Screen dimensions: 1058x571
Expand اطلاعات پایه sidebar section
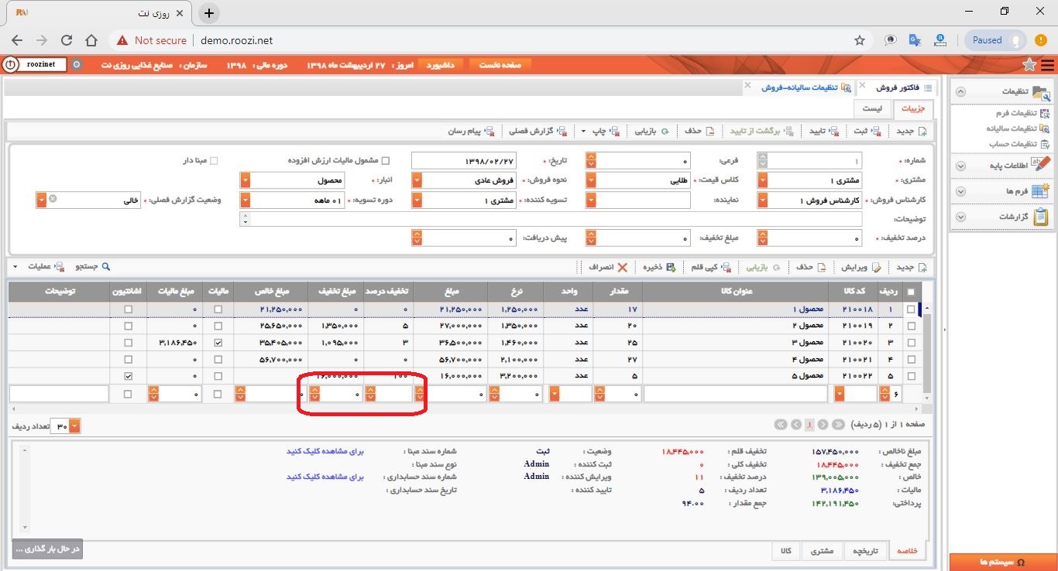[960, 166]
